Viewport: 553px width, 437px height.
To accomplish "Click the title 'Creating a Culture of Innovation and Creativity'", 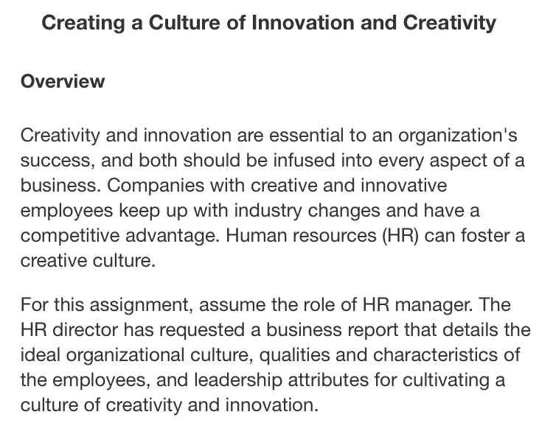I will [268, 23].
